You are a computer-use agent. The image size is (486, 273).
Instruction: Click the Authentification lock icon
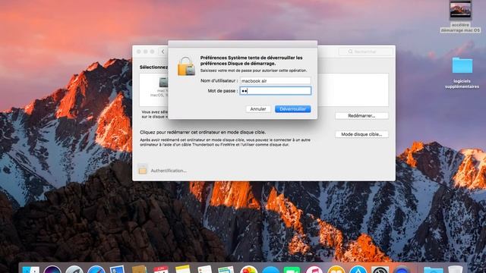[x=143, y=169]
